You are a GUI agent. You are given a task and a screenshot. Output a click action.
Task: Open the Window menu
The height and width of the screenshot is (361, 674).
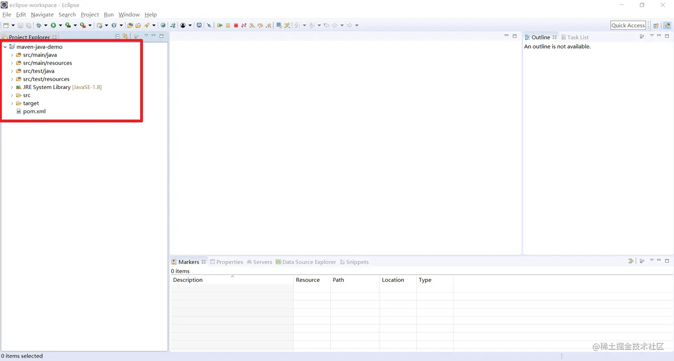pos(129,15)
